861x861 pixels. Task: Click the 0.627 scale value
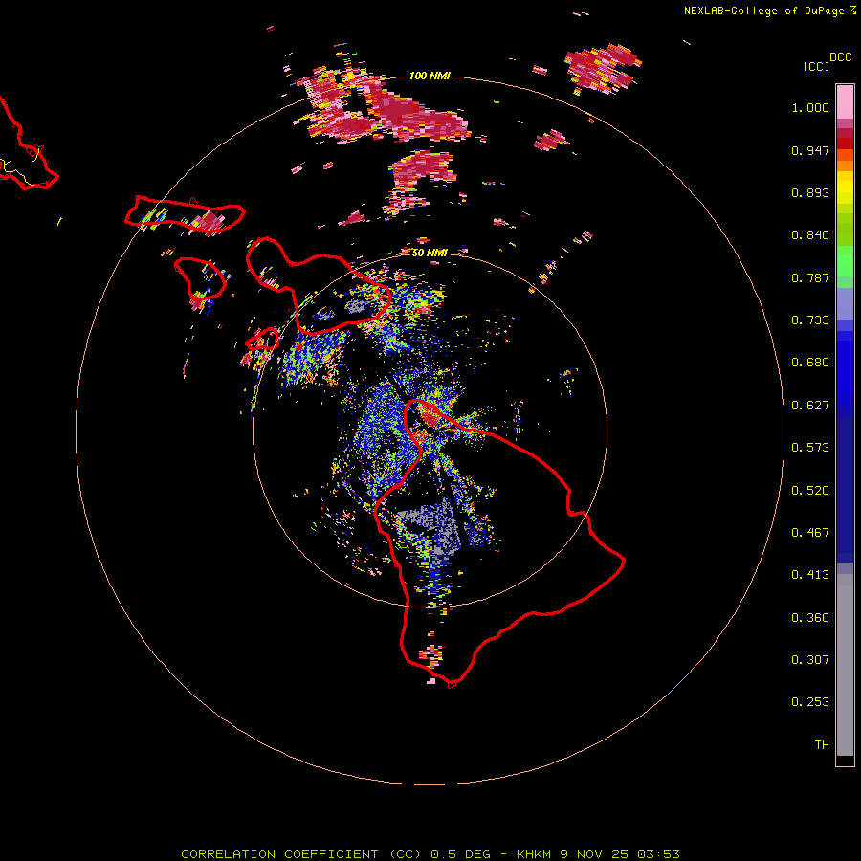[x=810, y=406]
